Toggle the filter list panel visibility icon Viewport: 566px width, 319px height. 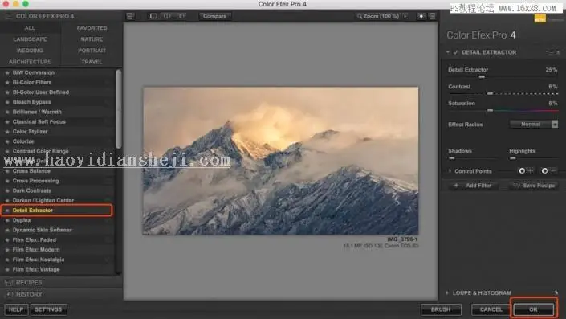click(130, 16)
